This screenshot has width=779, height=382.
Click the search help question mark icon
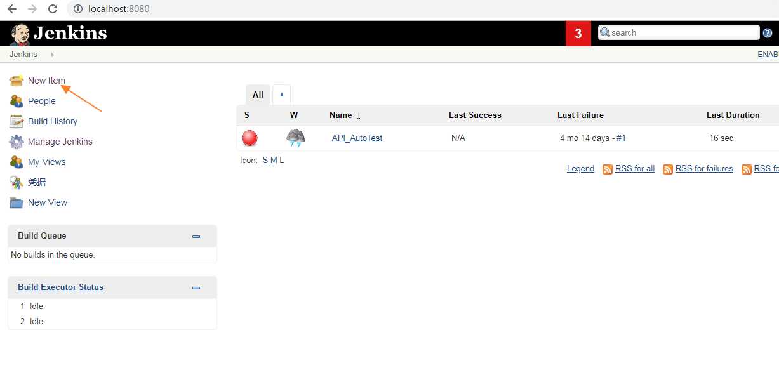[768, 33]
